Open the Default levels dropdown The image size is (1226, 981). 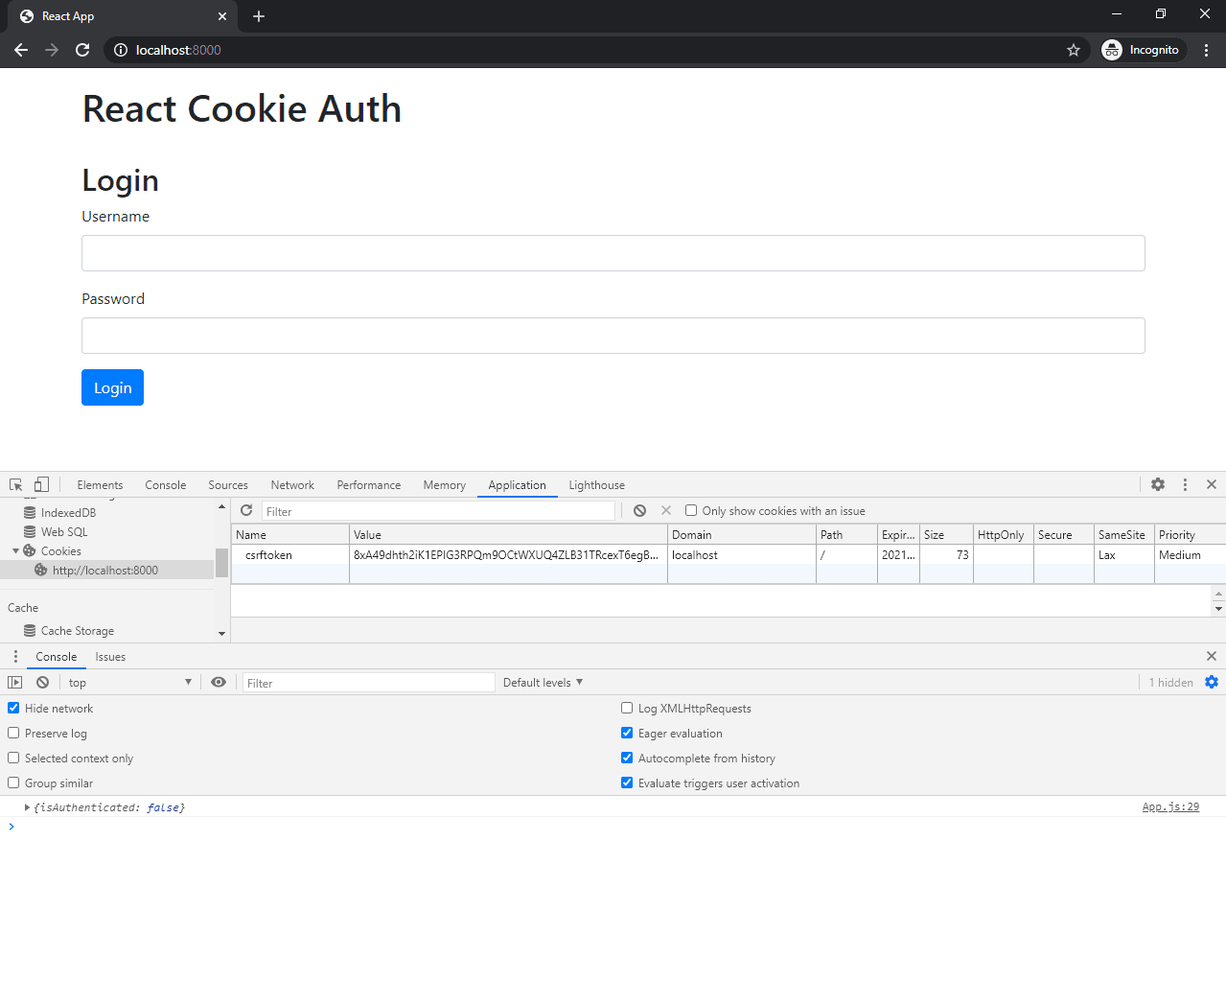(543, 682)
